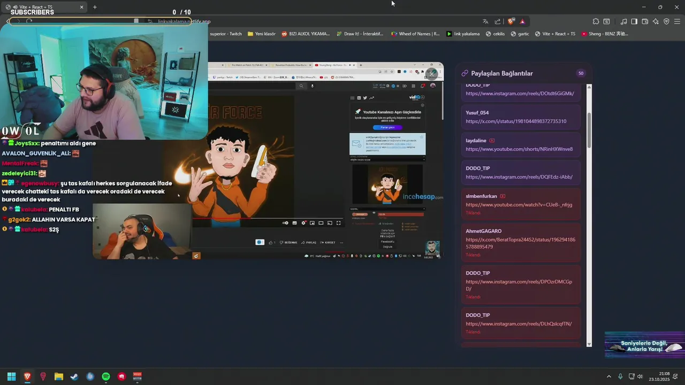Open the BIZI ALKOL YIKAMA bookmark
The image size is (685, 385).
[306, 34]
